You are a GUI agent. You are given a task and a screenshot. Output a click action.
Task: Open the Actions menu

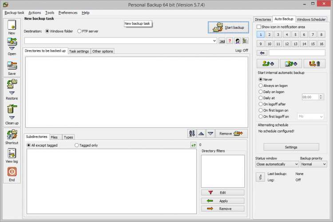coord(35,13)
